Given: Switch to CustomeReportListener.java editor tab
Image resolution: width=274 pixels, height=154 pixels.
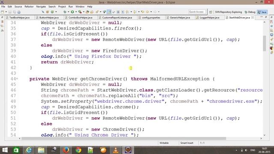Looking at the screenshot, I should pos(117,18).
